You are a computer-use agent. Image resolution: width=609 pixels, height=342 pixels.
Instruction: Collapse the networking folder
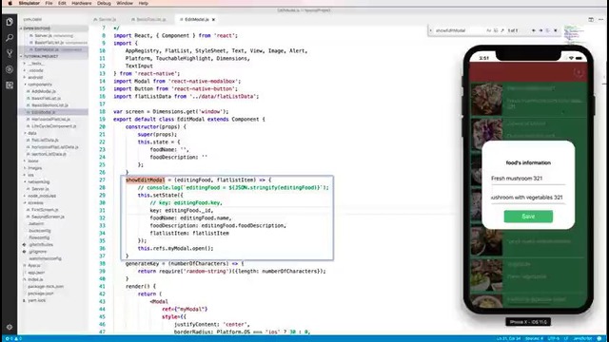39,181
